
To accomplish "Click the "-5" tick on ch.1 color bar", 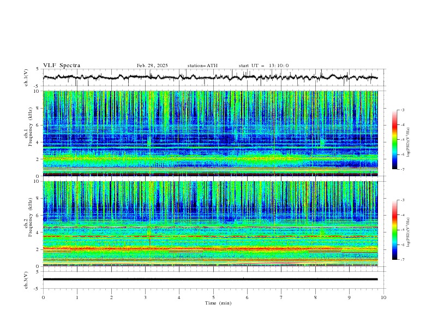I will (x=402, y=140).
